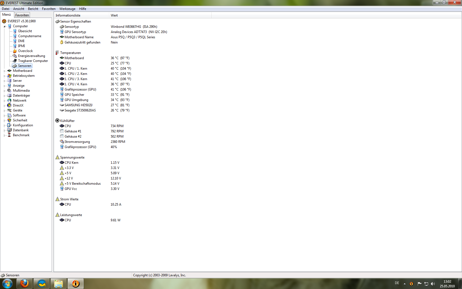Select the Motherboard Name row
This screenshot has width=462, height=289.
[133, 37]
